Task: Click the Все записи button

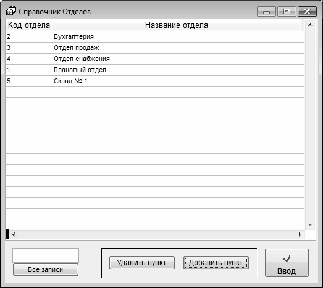Action: [x=46, y=269]
